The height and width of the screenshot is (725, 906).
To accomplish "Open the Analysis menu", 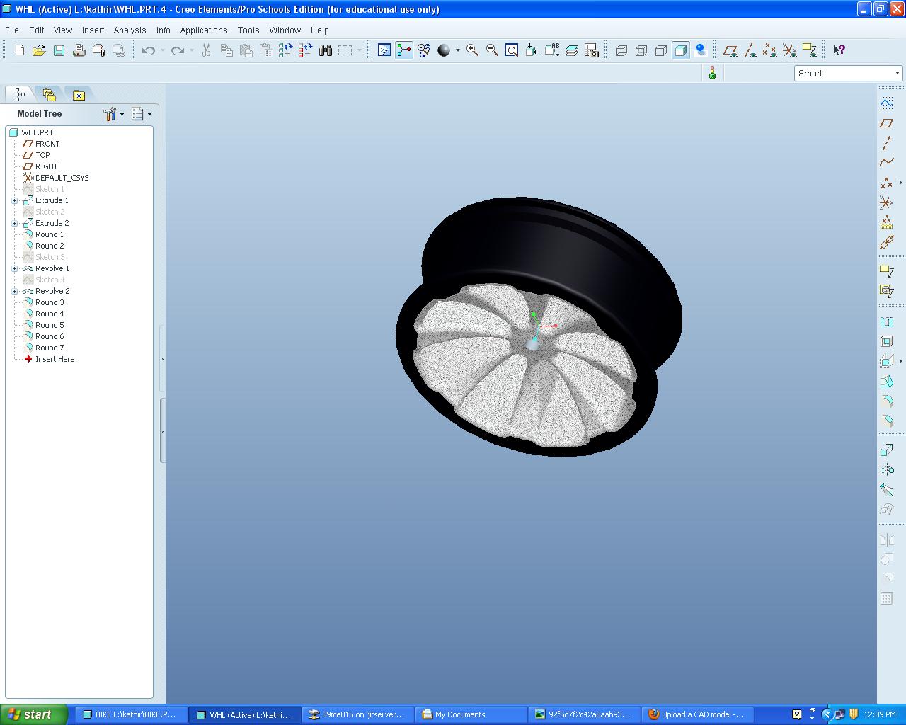I will click(x=130, y=30).
